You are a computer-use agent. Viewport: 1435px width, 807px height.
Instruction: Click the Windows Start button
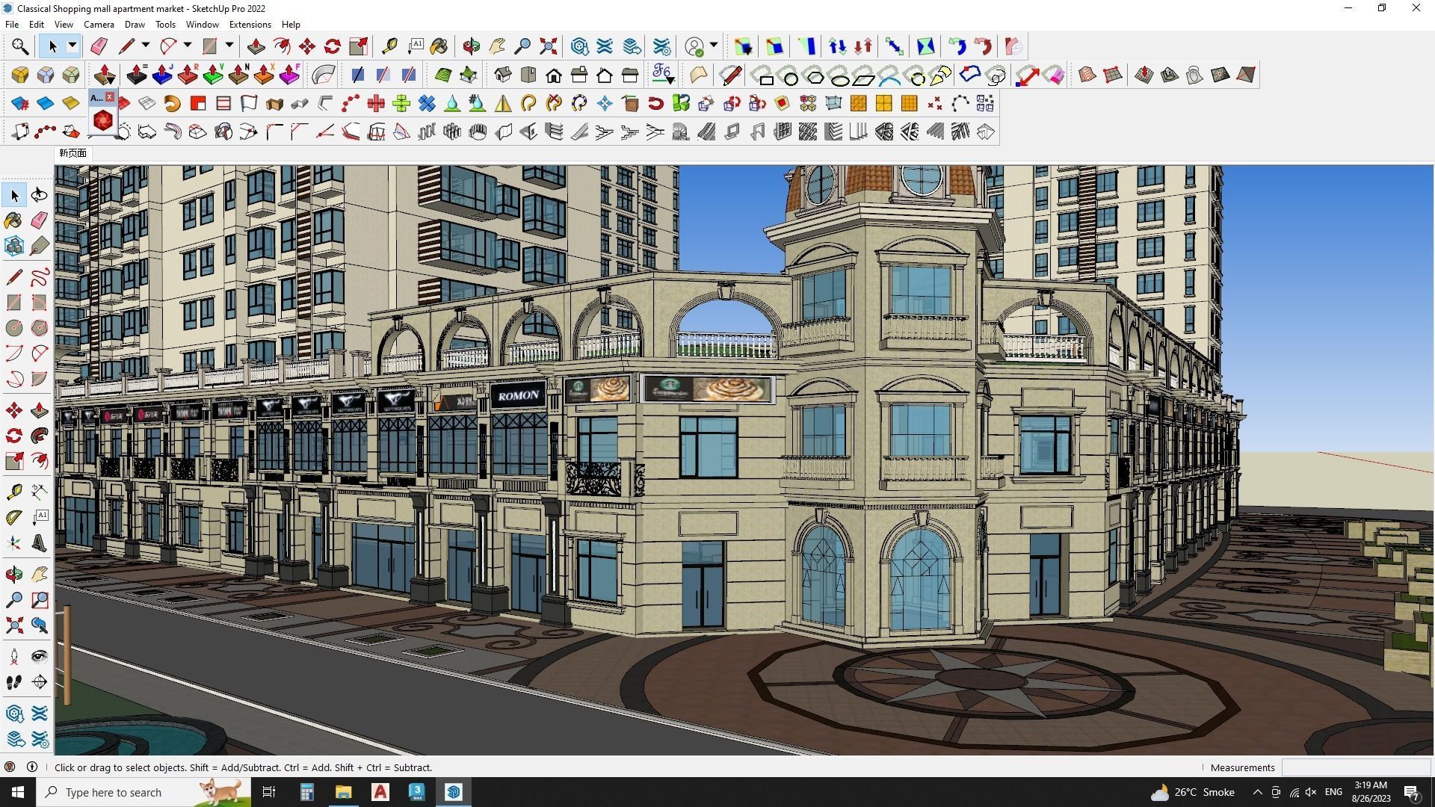coord(18,792)
